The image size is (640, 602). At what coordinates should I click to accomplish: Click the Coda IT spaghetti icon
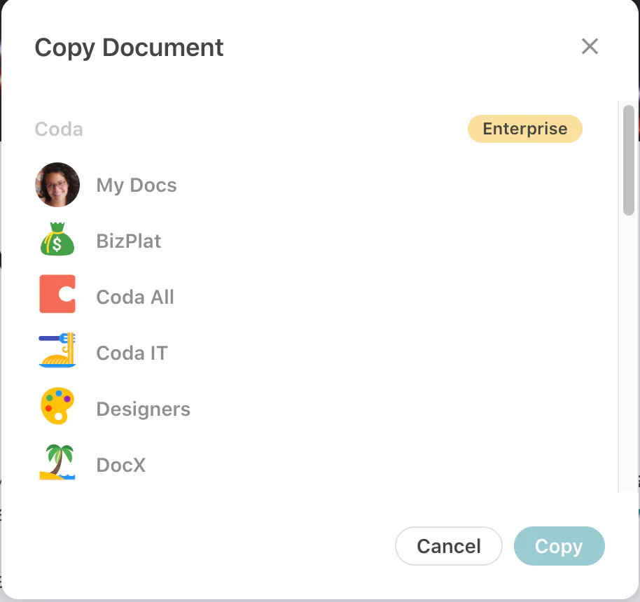tap(57, 351)
